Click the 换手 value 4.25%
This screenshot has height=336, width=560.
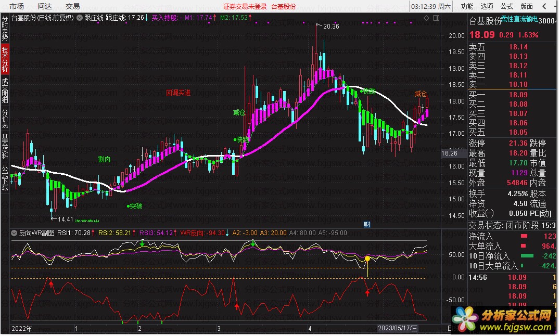[x=518, y=194]
